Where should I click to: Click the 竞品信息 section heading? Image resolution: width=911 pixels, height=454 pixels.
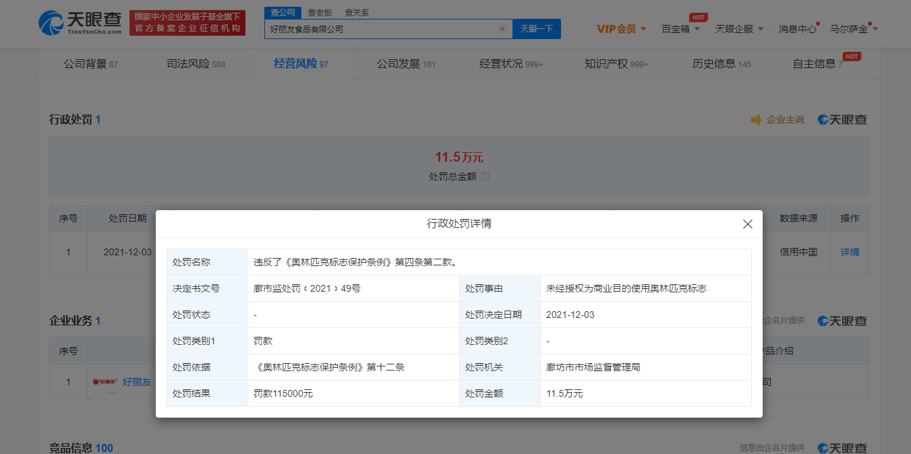pyautogui.click(x=71, y=448)
